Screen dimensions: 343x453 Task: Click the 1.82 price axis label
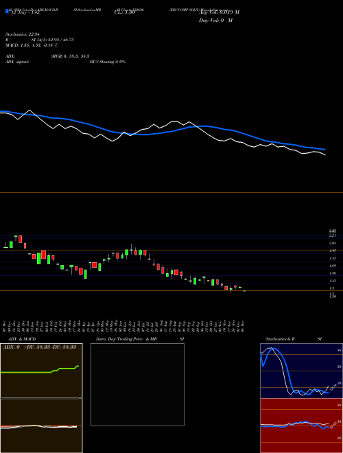point(333,258)
